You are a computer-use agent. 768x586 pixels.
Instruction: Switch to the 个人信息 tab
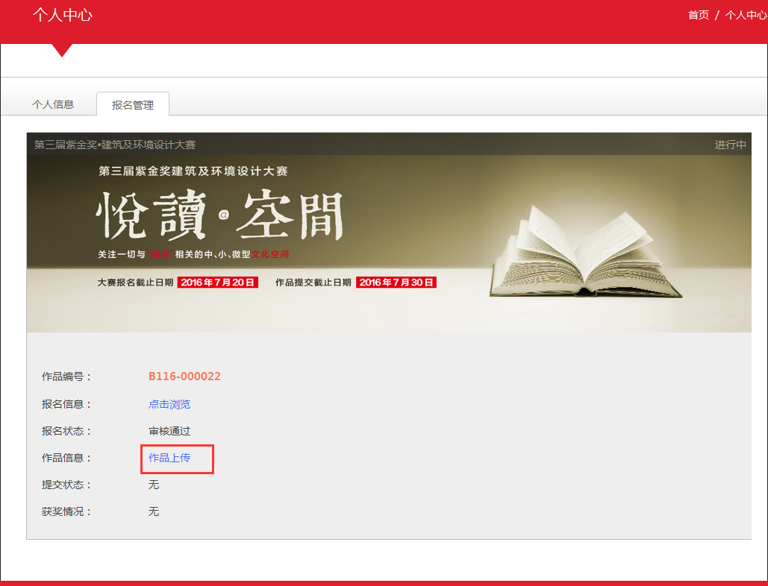click(x=53, y=104)
